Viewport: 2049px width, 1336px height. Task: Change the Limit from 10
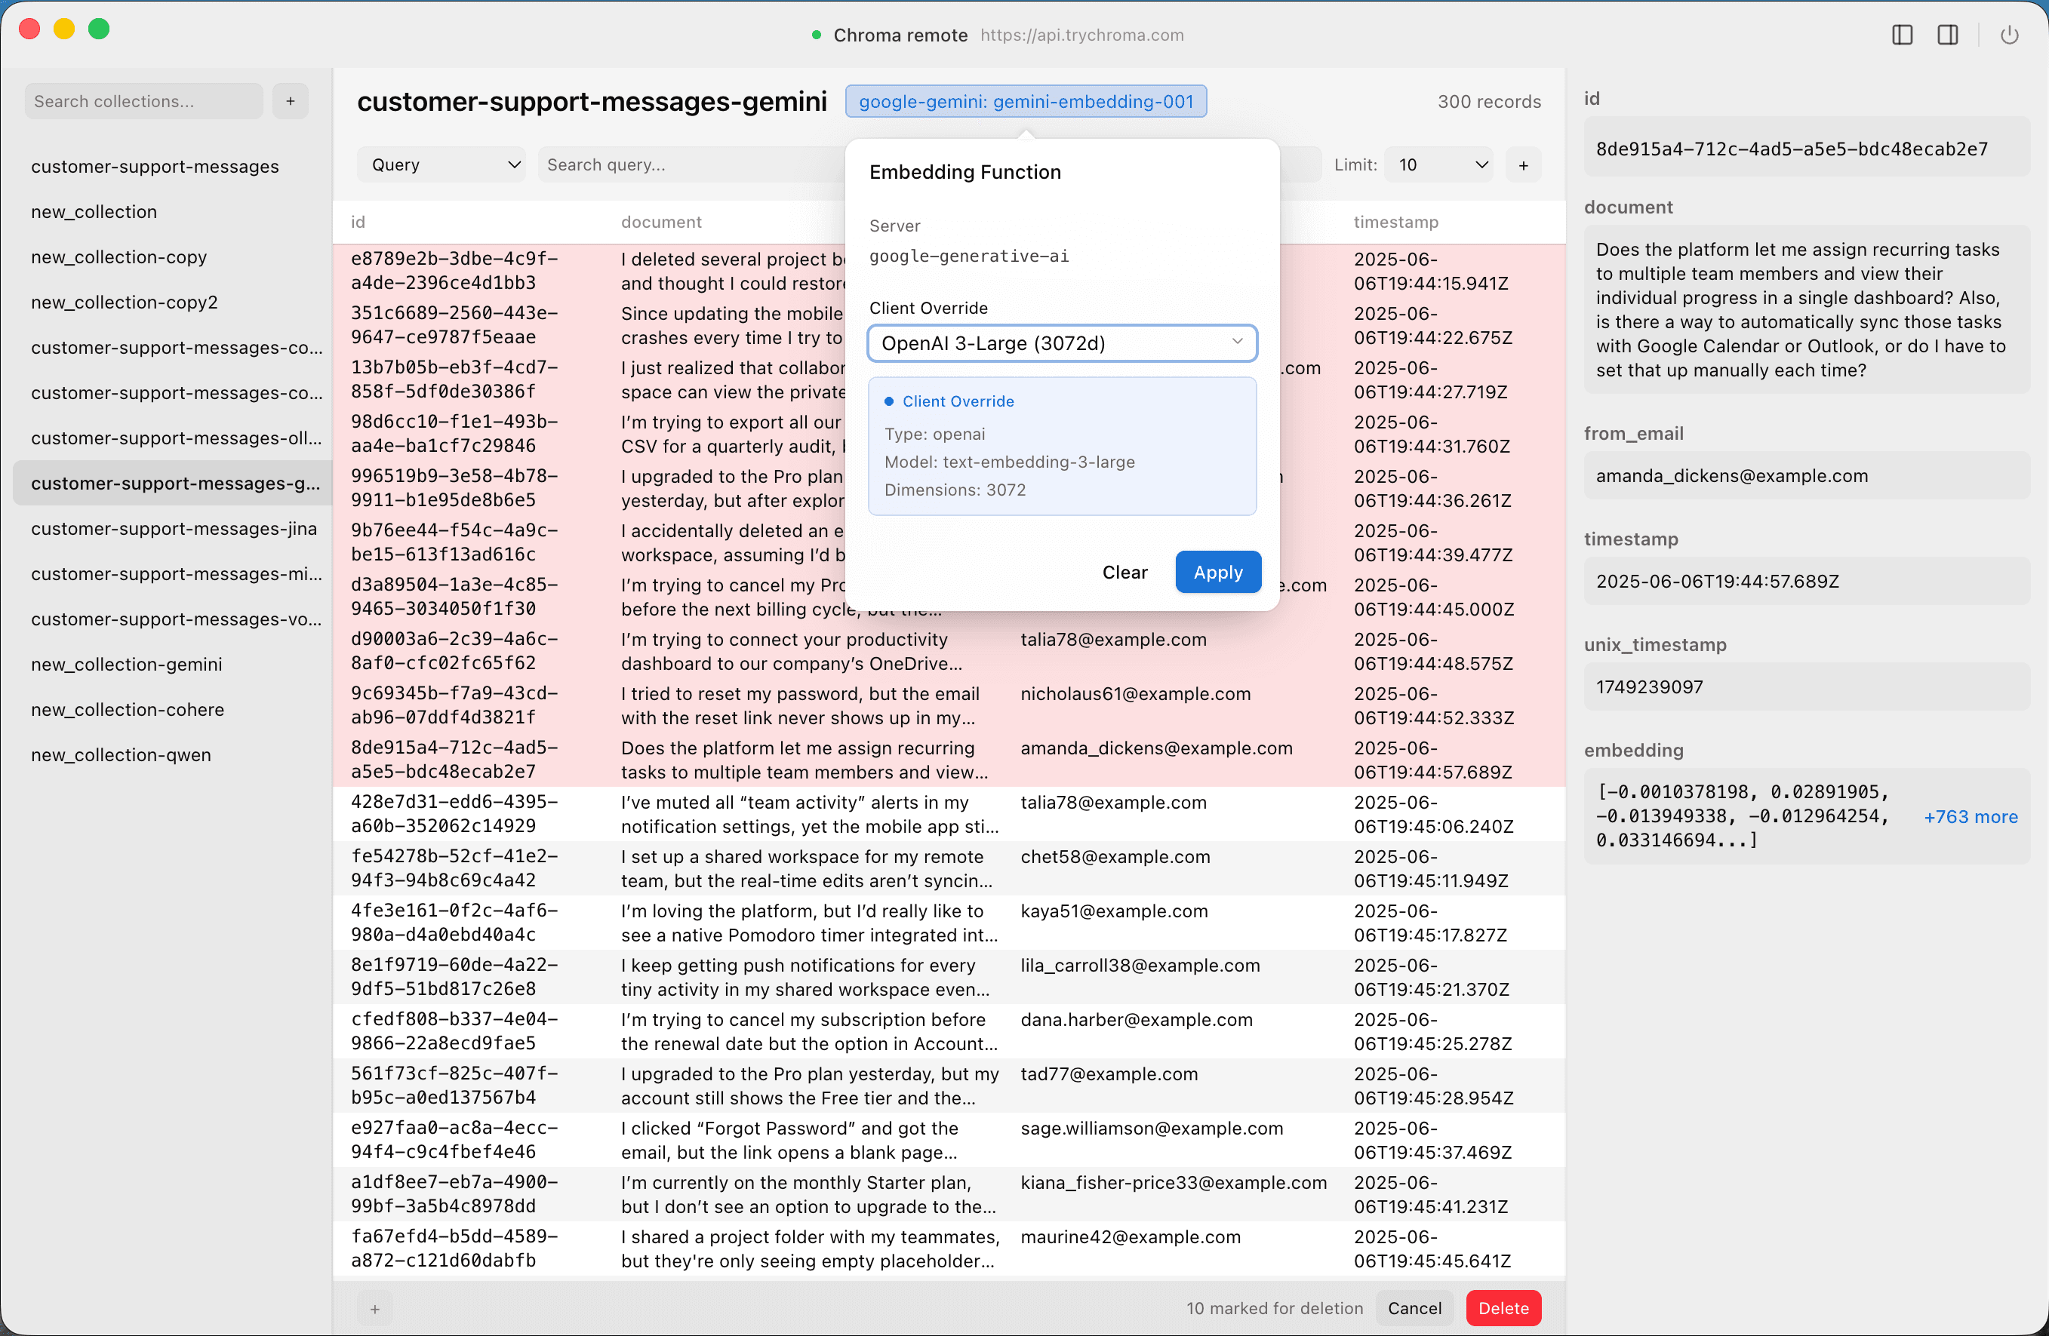click(1438, 164)
